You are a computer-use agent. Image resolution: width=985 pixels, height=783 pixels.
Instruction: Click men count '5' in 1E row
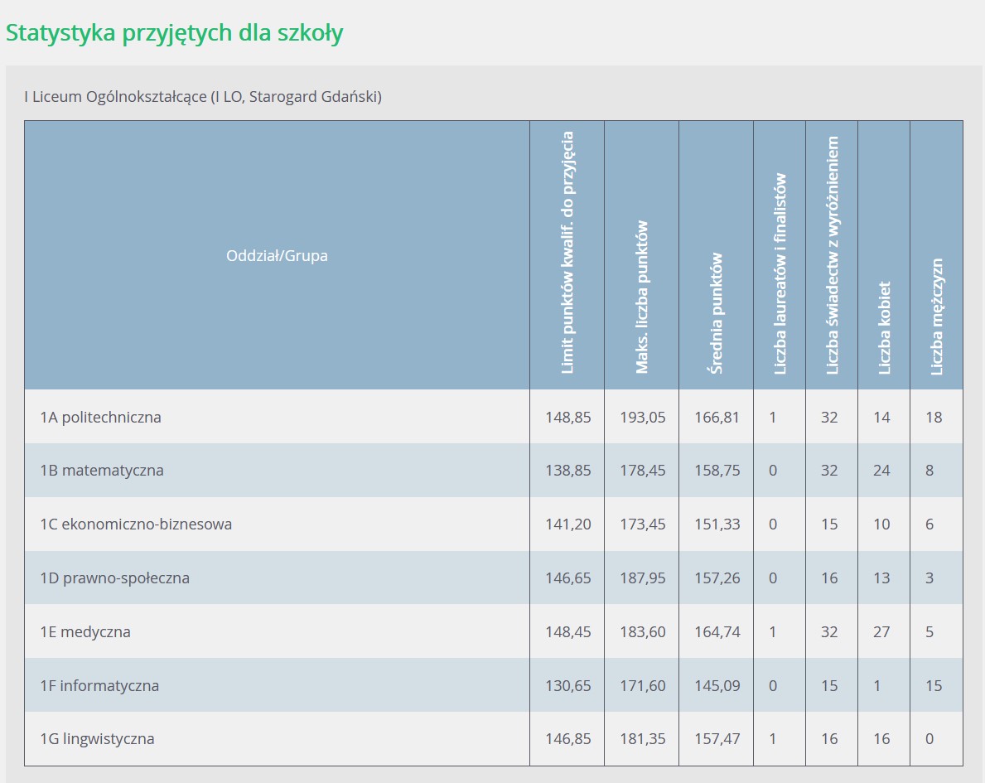[x=929, y=631]
